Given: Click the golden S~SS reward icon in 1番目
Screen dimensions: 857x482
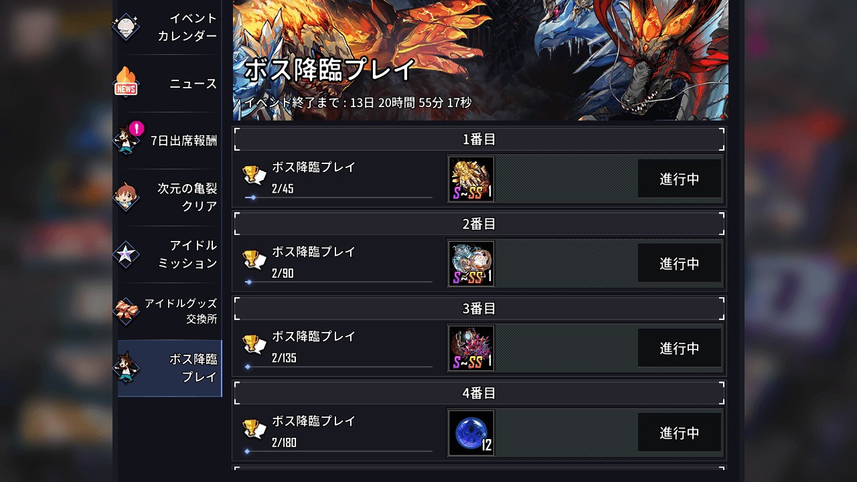Looking at the screenshot, I should tap(471, 179).
